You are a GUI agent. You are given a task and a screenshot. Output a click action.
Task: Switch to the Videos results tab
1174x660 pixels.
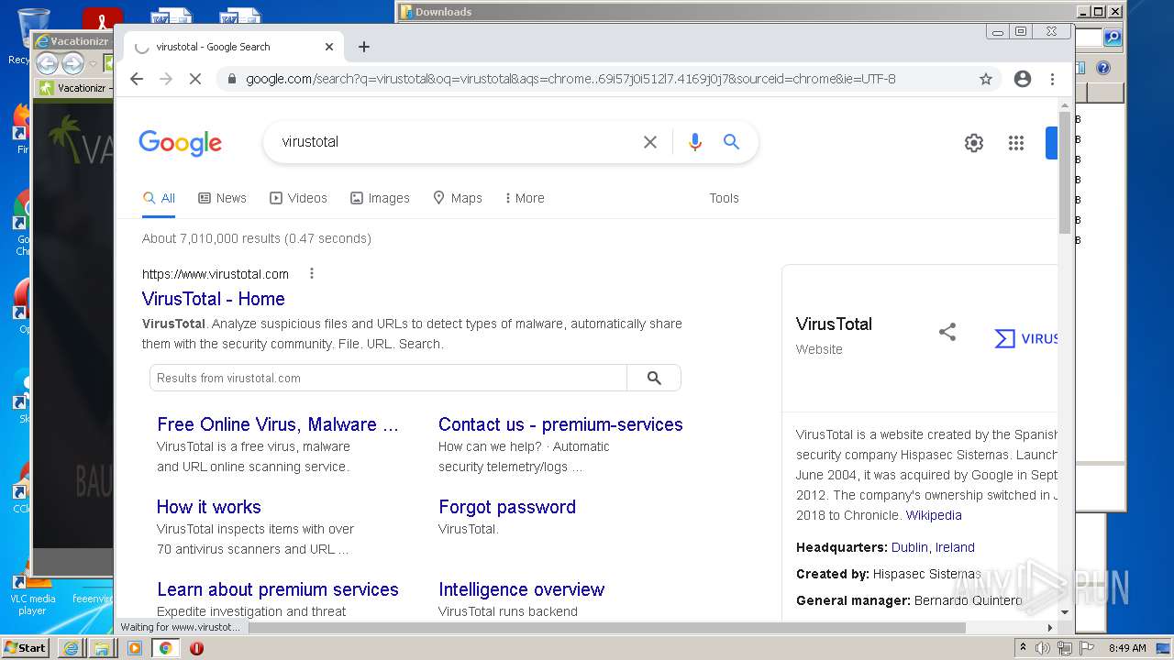(298, 198)
